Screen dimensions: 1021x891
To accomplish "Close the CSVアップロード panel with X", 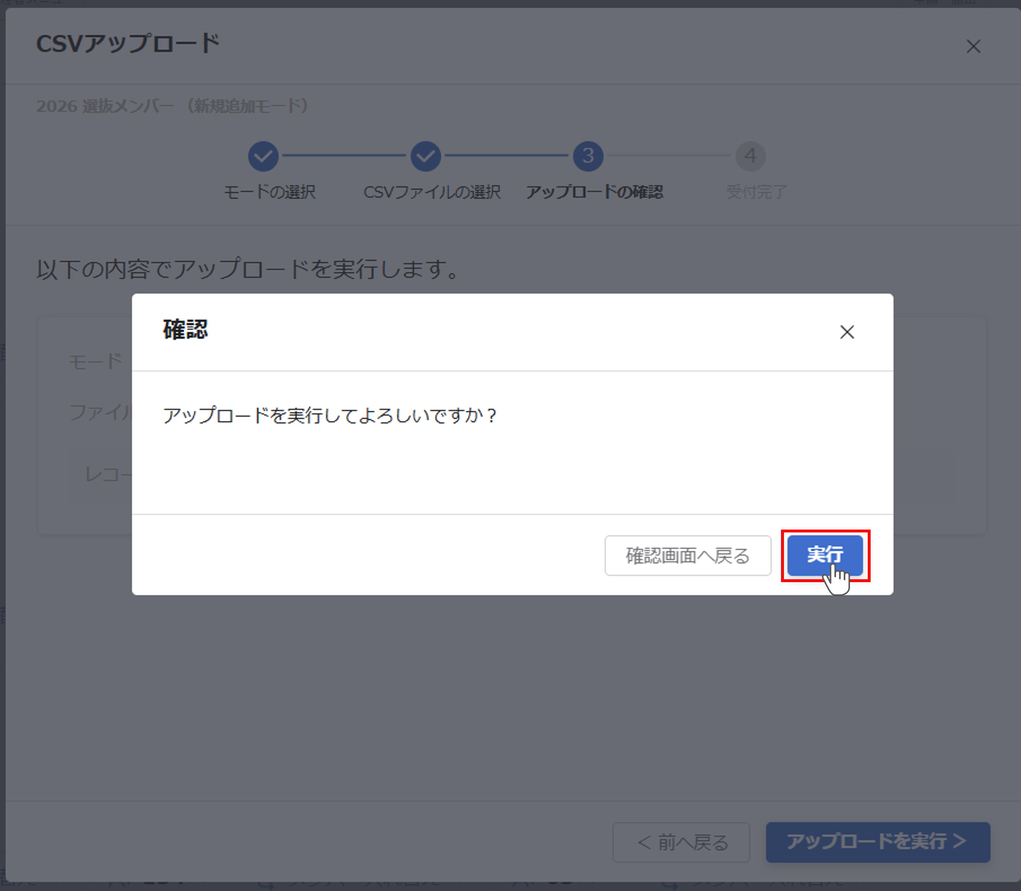I will click(x=973, y=47).
